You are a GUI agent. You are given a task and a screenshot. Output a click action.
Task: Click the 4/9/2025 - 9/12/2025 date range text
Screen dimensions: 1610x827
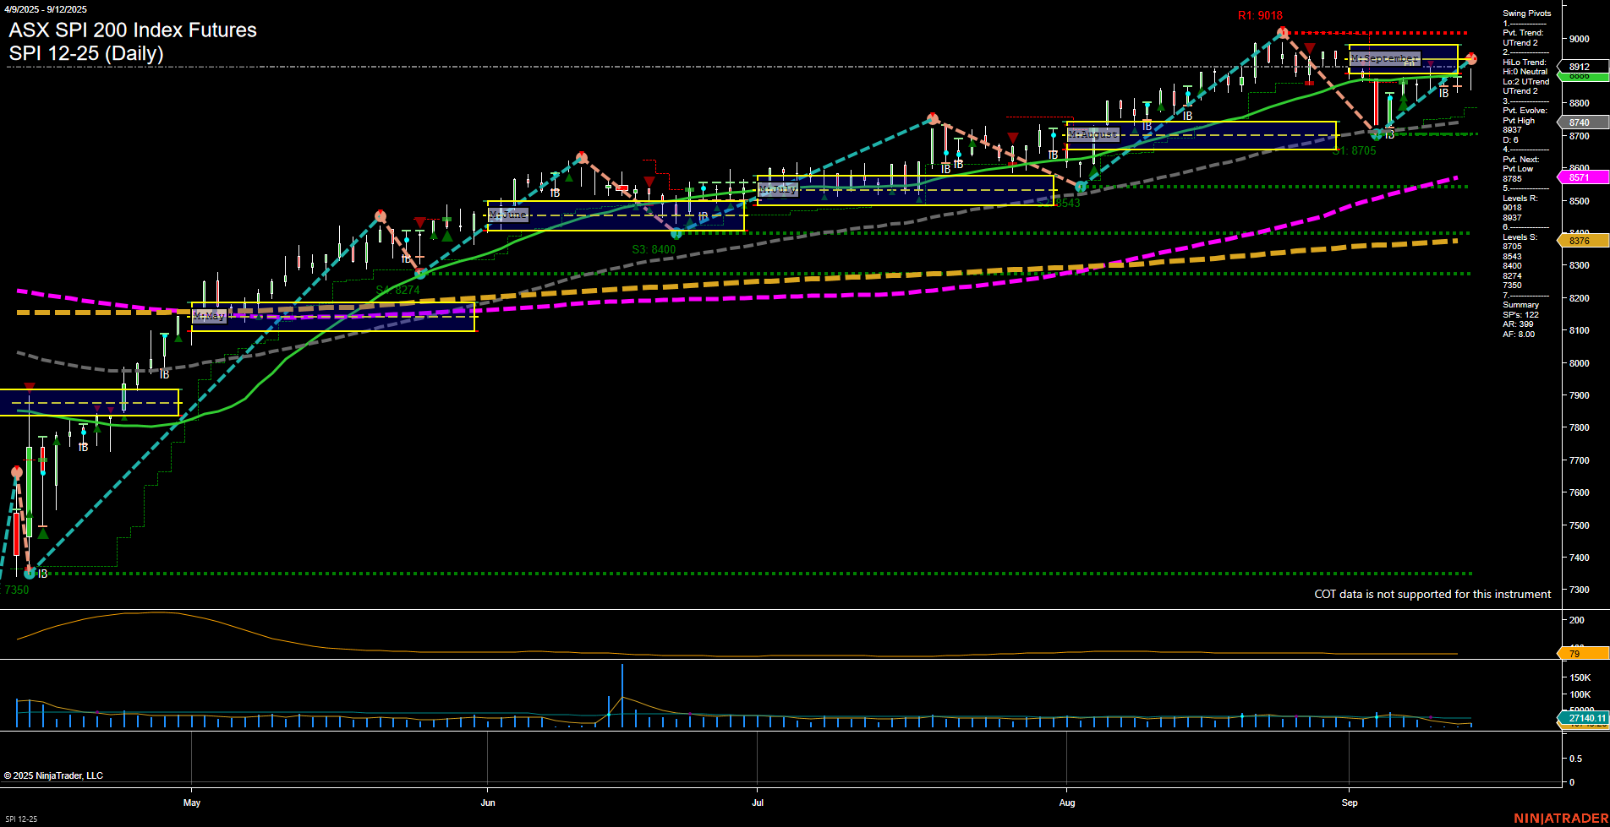pyautogui.click(x=47, y=8)
